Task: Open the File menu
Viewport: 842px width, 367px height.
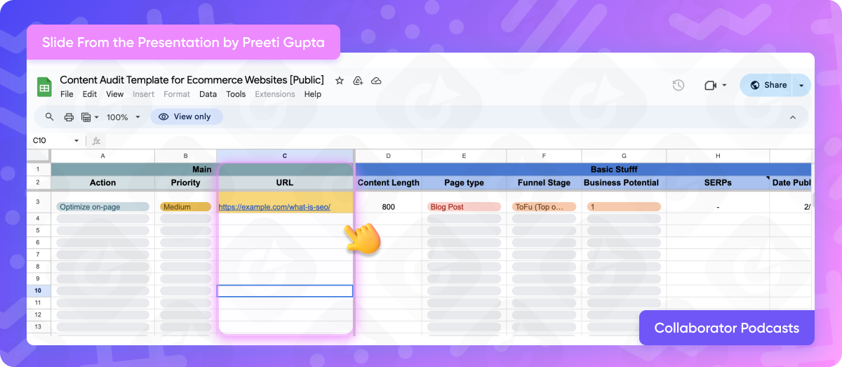Action: tap(67, 94)
